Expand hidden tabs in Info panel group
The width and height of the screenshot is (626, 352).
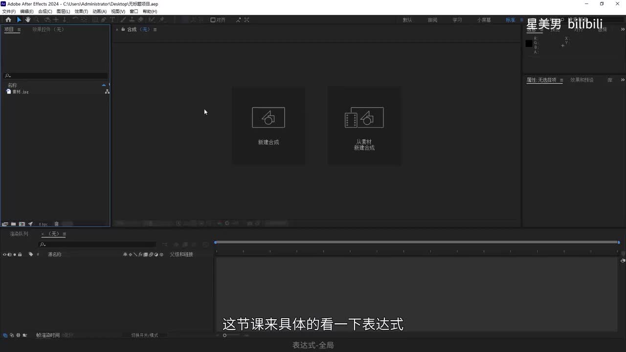[x=623, y=30]
